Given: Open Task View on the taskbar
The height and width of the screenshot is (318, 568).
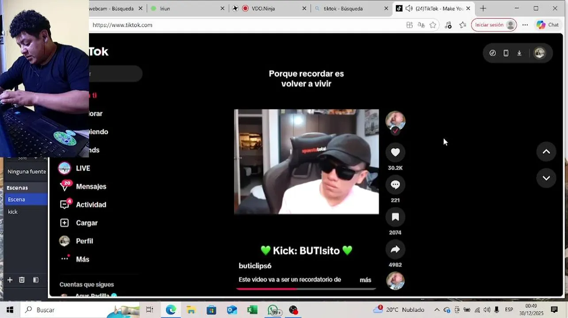Looking at the screenshot, I should pyautogui.click(x=150, y=310).
